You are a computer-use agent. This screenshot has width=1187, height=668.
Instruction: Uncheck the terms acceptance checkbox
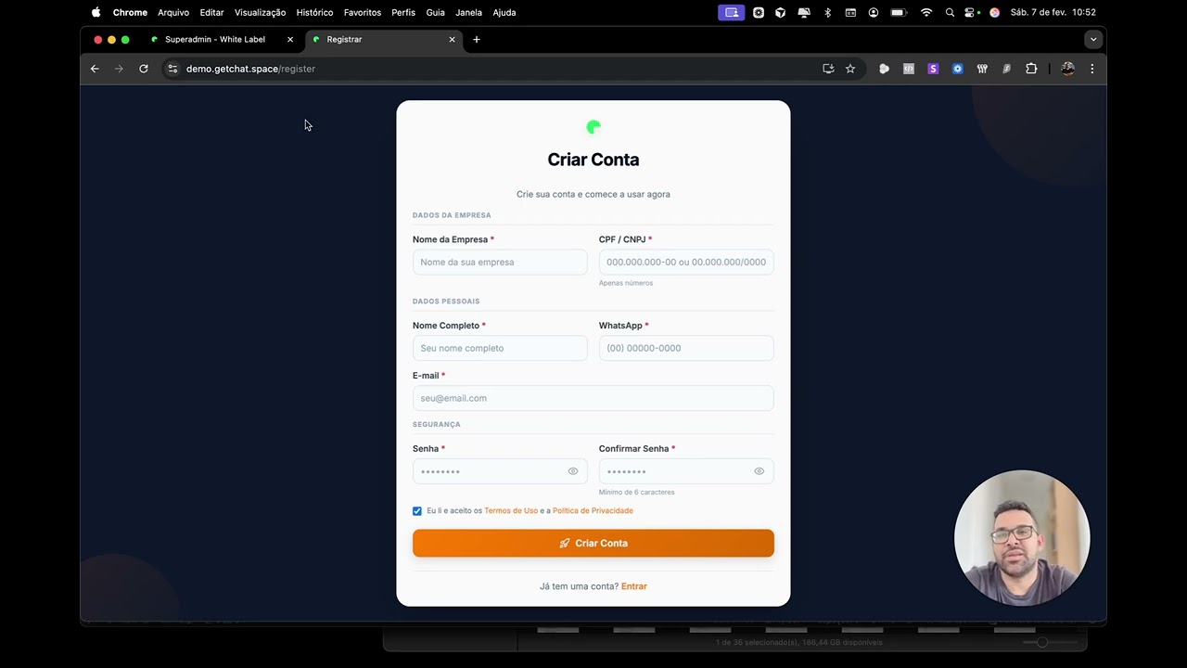(x=417, y=511)
